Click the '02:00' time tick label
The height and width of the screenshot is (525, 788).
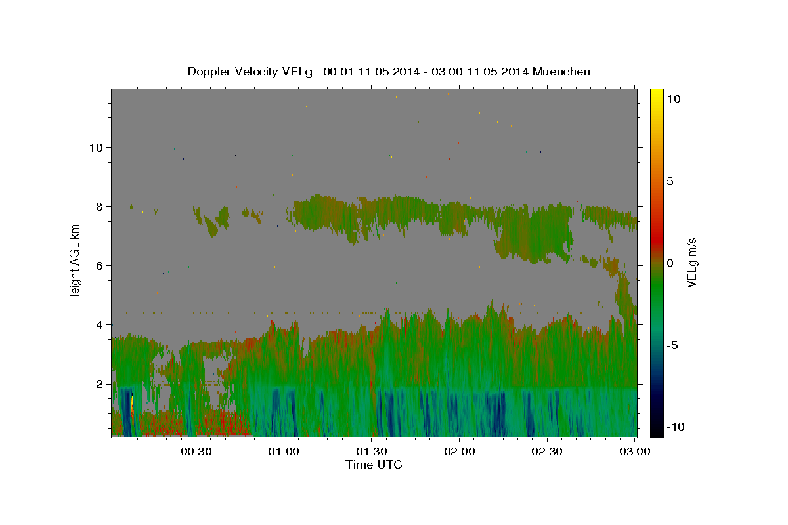[x=460, y=451]
